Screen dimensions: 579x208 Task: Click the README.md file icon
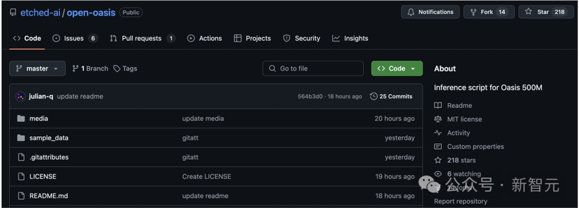click(21, 196)
